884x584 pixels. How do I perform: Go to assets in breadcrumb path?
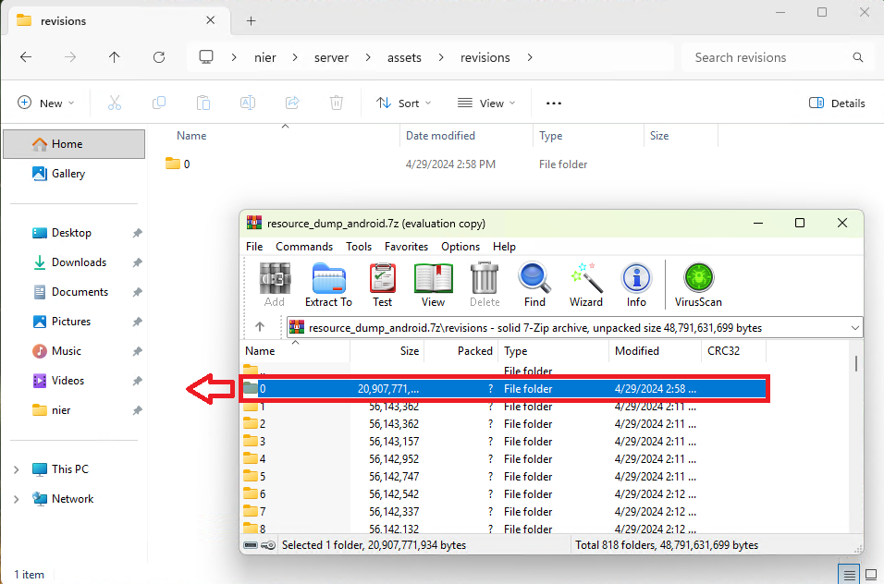click(x=404, y=57)
